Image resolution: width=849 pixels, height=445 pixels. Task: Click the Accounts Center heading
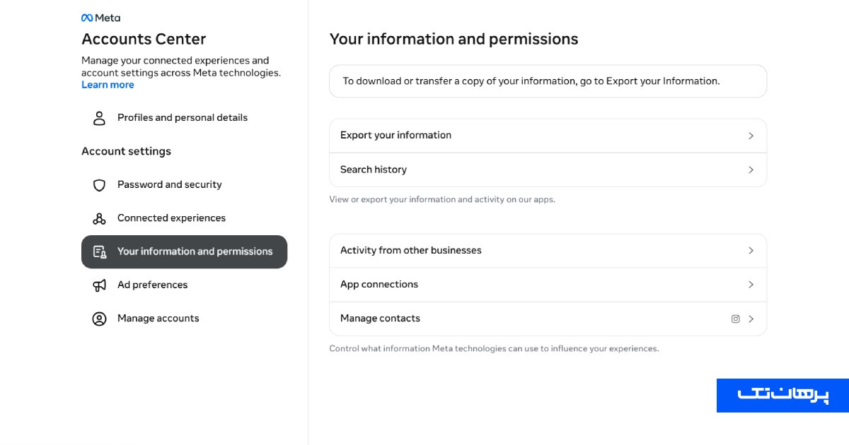(144, 39)
